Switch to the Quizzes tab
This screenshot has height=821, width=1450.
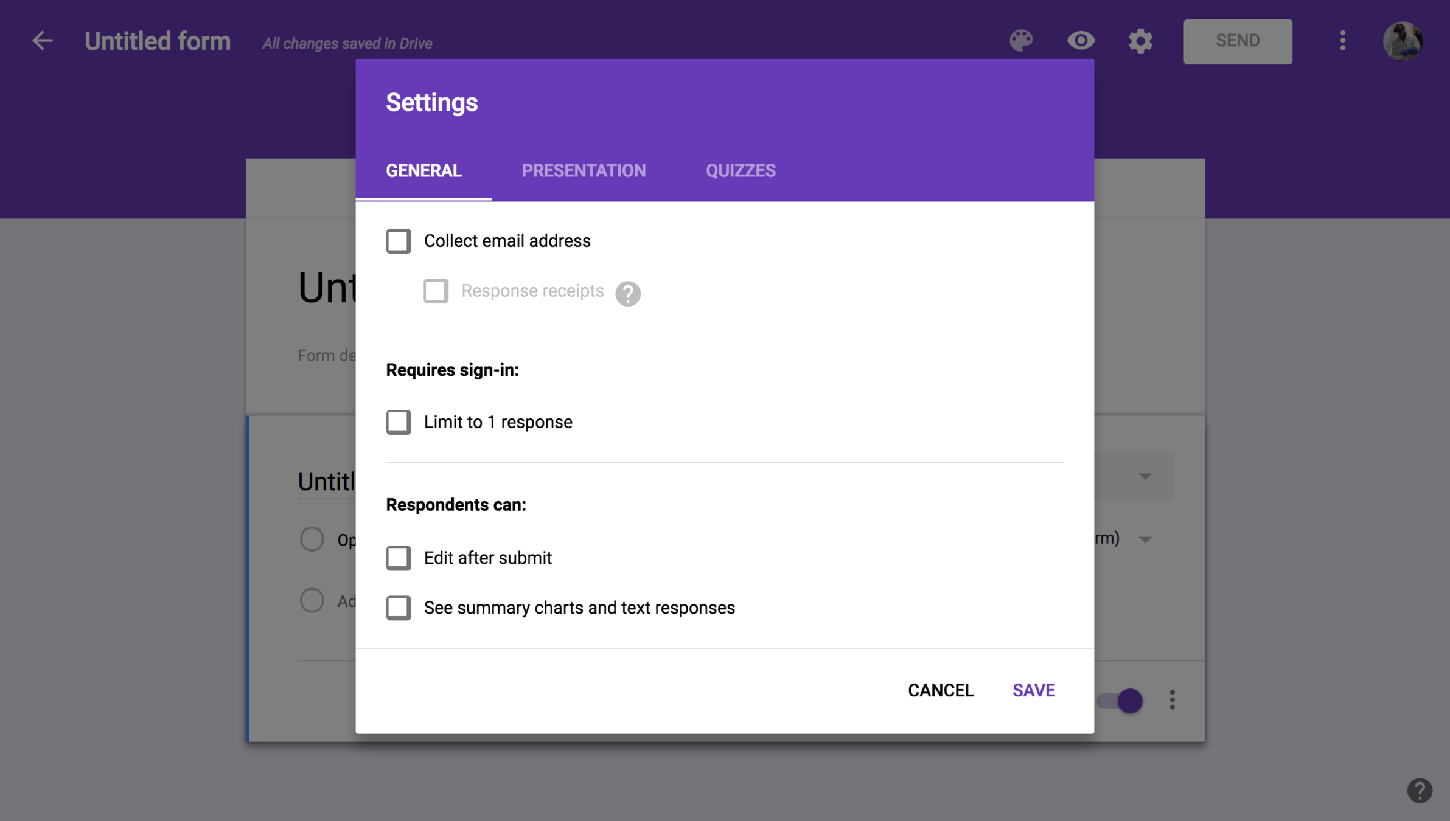740,171
